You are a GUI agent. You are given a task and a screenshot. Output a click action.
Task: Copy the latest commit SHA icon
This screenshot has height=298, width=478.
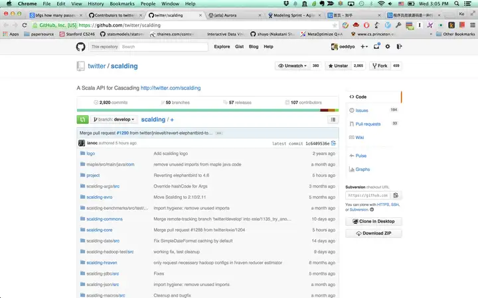[333, 143]
